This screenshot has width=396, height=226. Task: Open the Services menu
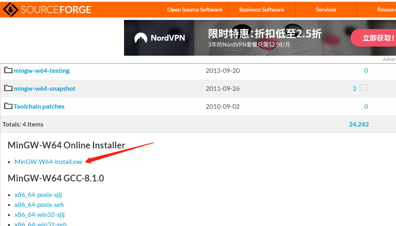(326, 10)
